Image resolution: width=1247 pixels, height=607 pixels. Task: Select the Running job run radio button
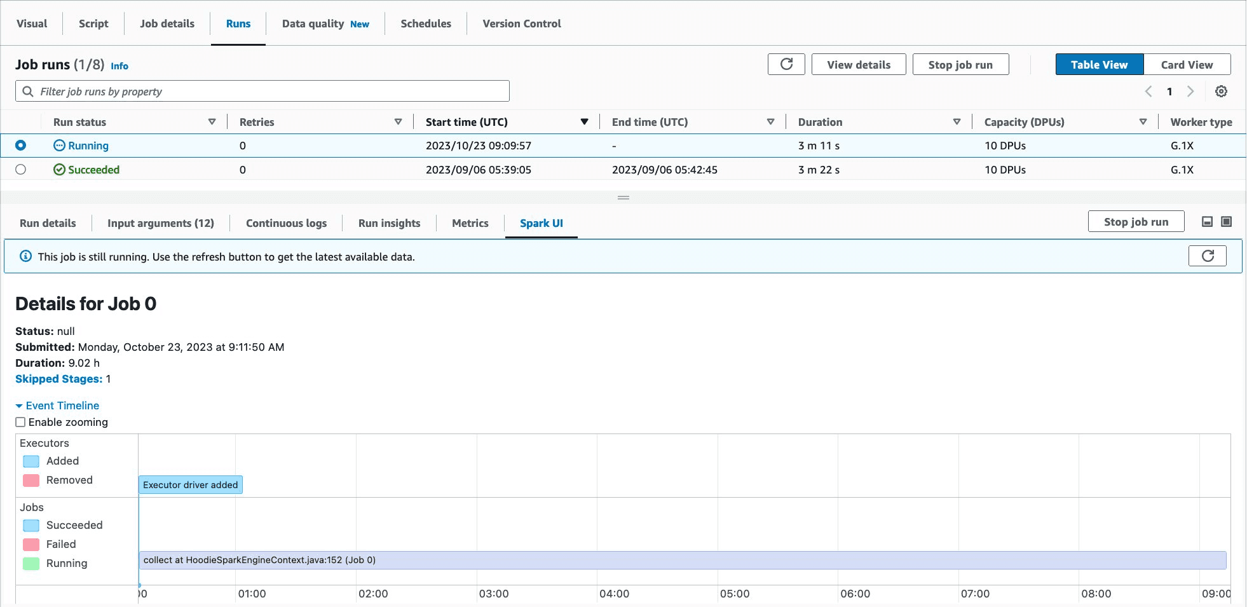point(20,146)
